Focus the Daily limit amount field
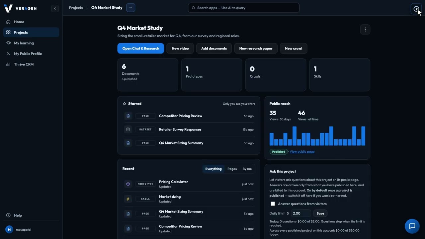Viewport: 425px width, 239px height. coord(301,213)
